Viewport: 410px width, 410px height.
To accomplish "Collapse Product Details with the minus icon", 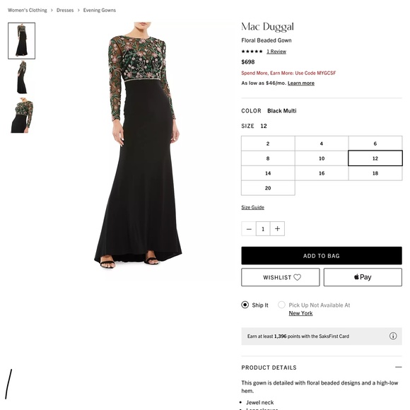I will click(398, 367).
